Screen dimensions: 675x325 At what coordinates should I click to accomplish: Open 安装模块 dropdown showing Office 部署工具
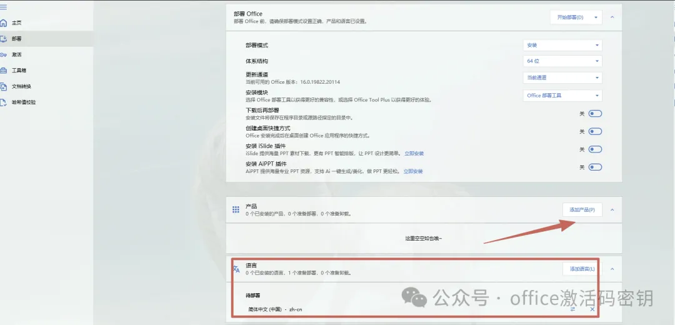(562, 96)
